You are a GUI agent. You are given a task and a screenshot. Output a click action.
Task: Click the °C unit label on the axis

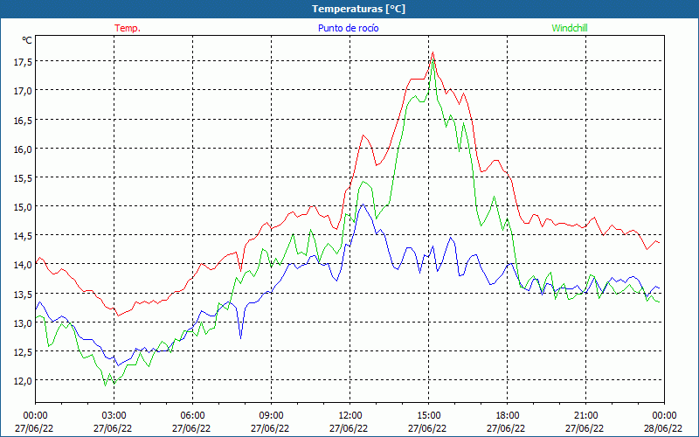[27, 40]
